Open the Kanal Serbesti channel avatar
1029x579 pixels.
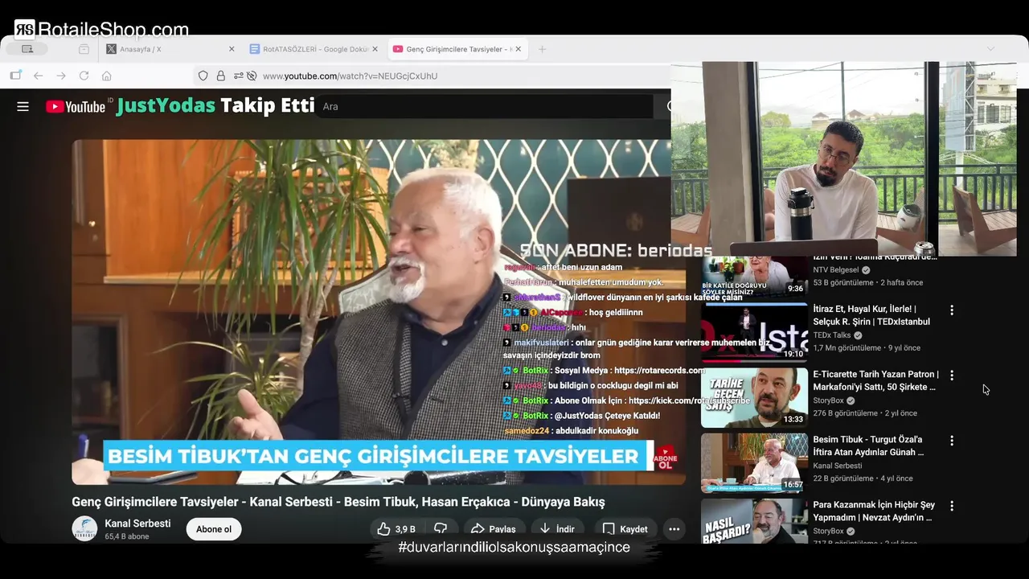[x=84, y=528]
